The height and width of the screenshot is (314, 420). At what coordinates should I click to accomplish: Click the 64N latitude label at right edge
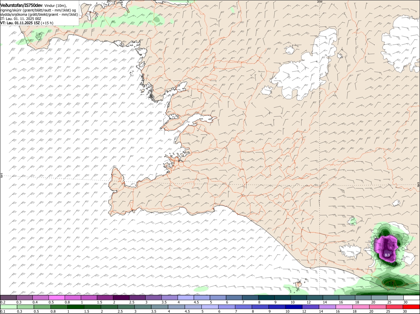click(x=418, y=185)
